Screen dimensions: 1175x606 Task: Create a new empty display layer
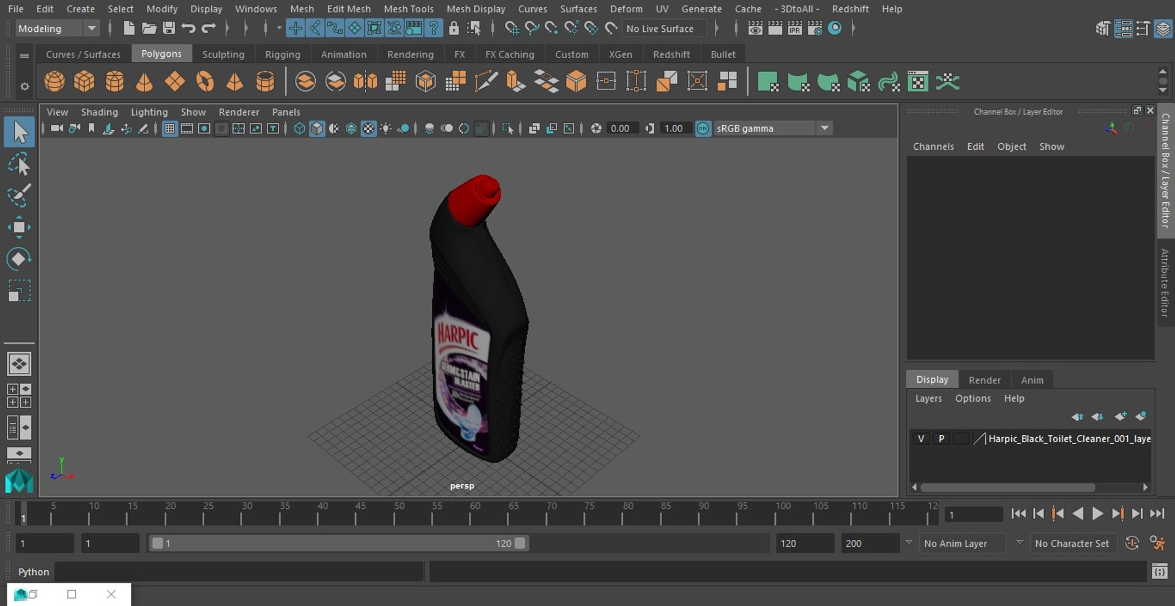[x=1121, y=416]
